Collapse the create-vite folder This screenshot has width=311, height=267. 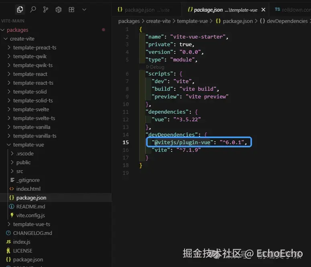[5, 39]
